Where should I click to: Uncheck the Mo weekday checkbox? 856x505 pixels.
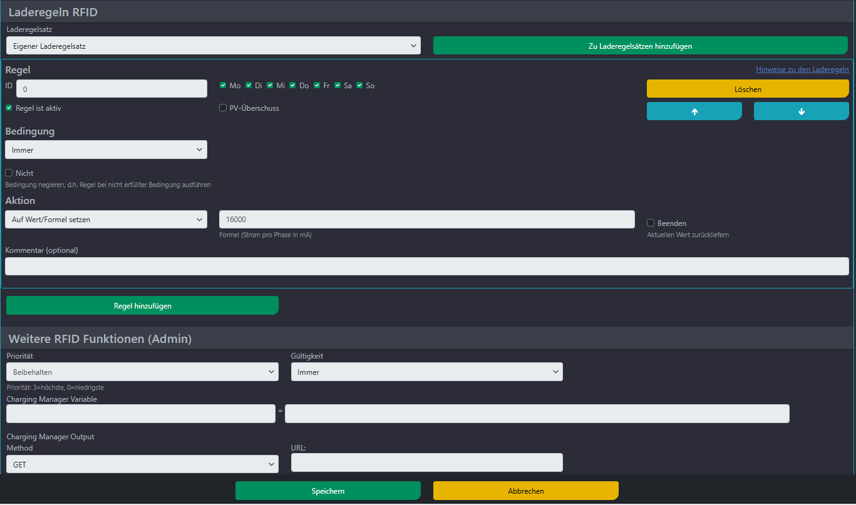point(224,86)
